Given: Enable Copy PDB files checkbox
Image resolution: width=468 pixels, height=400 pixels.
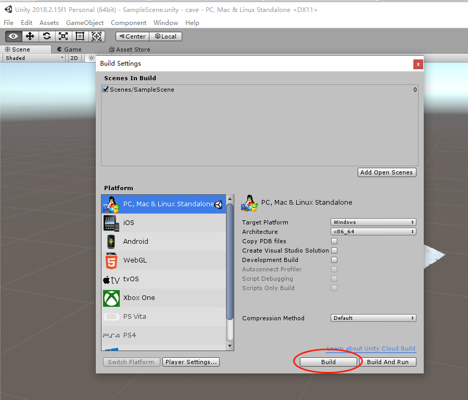Looking at the screenshot, I should [334, 241].
